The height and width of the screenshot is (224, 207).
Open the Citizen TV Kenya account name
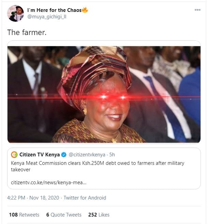[x=39, y=155]
